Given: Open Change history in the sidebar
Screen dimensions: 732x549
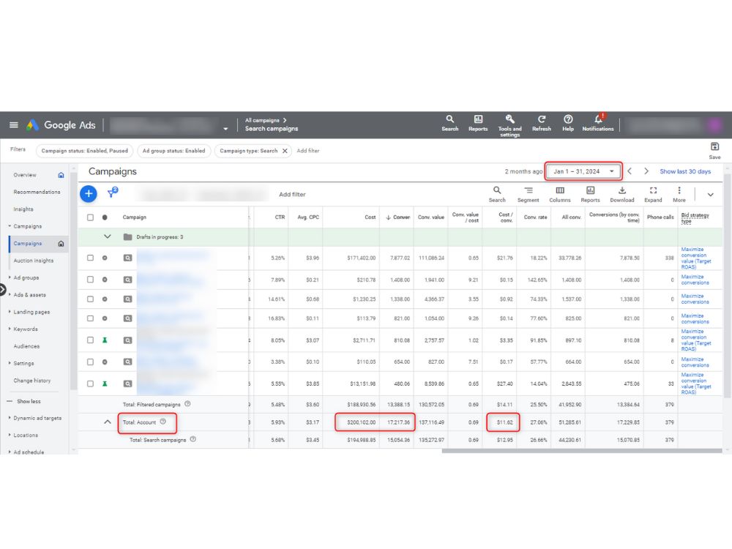Looking at the screenshot, I should point(32,381).
